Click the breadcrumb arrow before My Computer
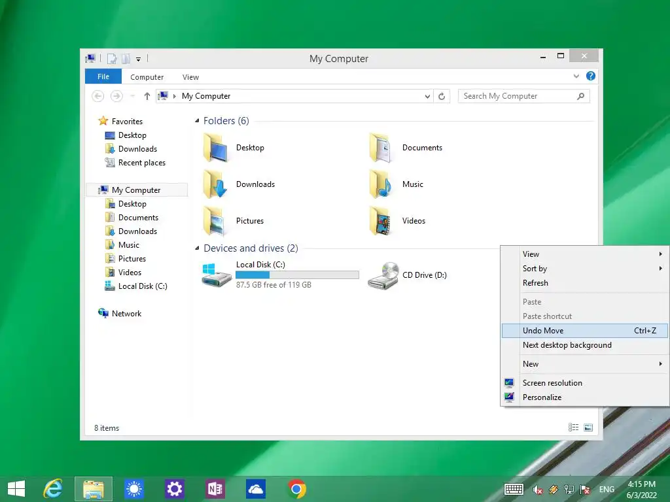 click(174, 97)
